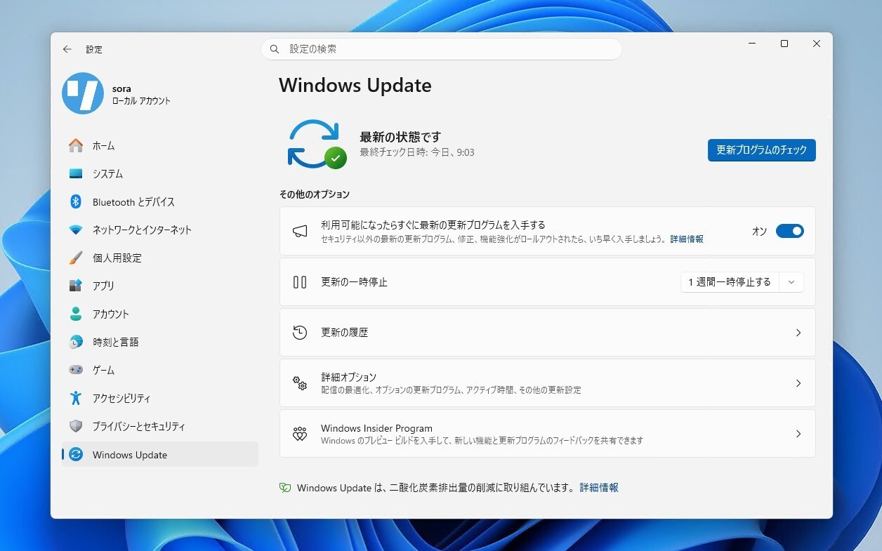Select 時刻と言語 label in the sidebar
882x551 pixels.
(116, 342)
